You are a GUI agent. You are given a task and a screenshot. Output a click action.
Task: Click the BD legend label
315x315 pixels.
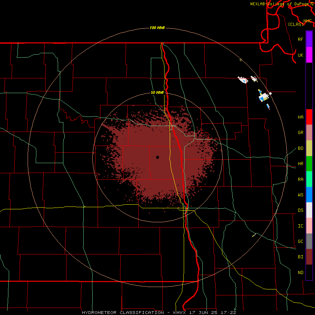tap(300, 148)
